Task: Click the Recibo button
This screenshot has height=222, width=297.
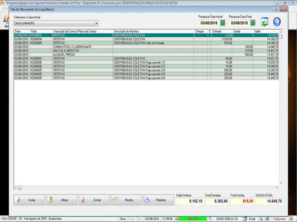Action: click(x=126, y=200)
